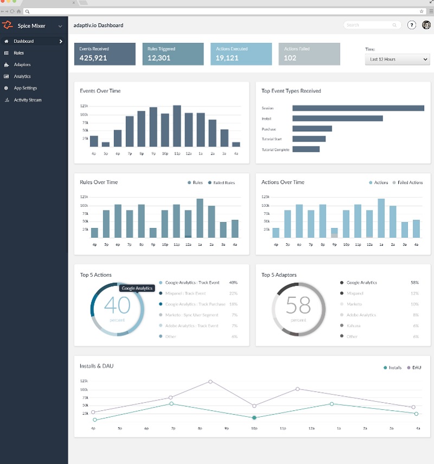Click the Adaptors puzzle icon

click(6, 65)
